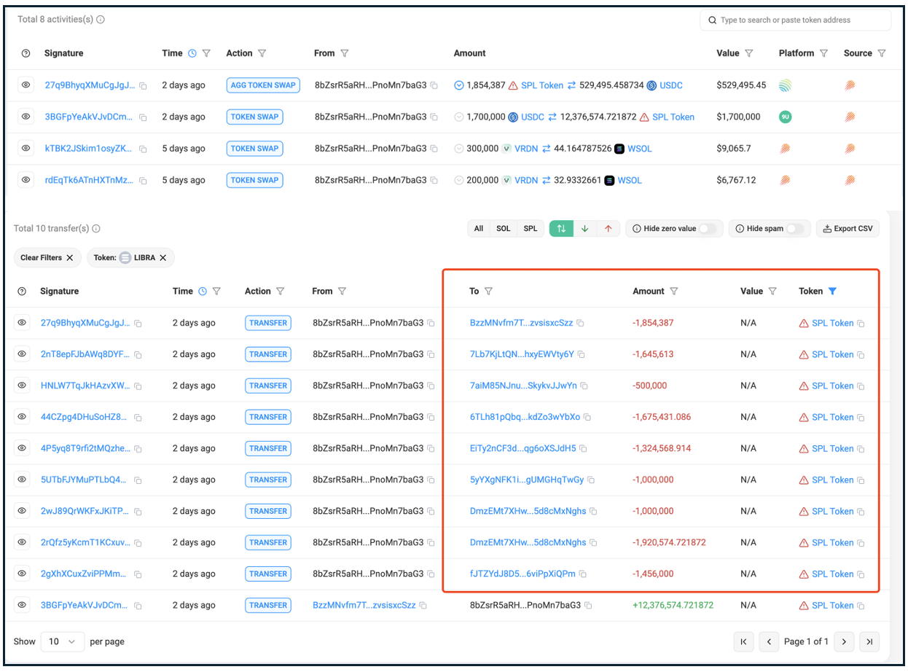Click info icon beside Total 8 activities
The width and height of the screenshot is (908, 672).
click(x=101, y=20)
